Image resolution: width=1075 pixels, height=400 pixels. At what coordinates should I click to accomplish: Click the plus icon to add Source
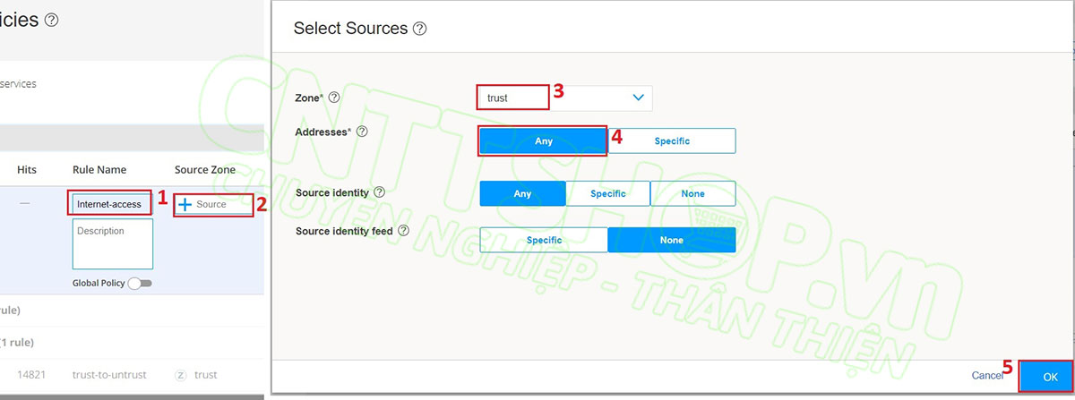pos(185,204)
